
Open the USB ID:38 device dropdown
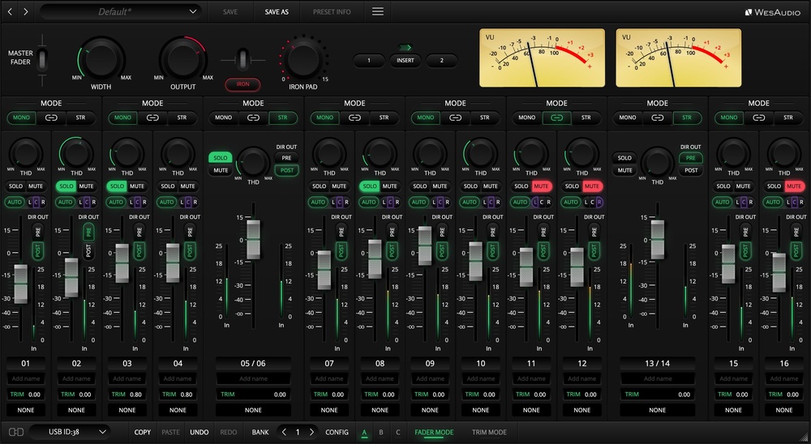69,433
